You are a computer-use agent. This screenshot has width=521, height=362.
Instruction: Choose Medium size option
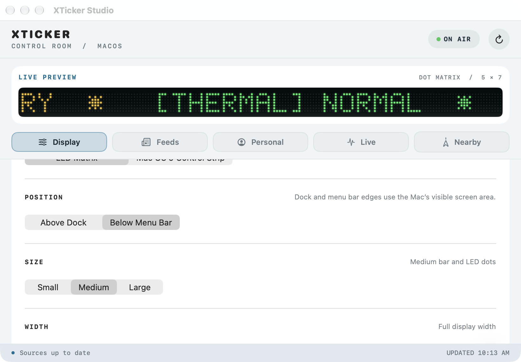(94, 287)
